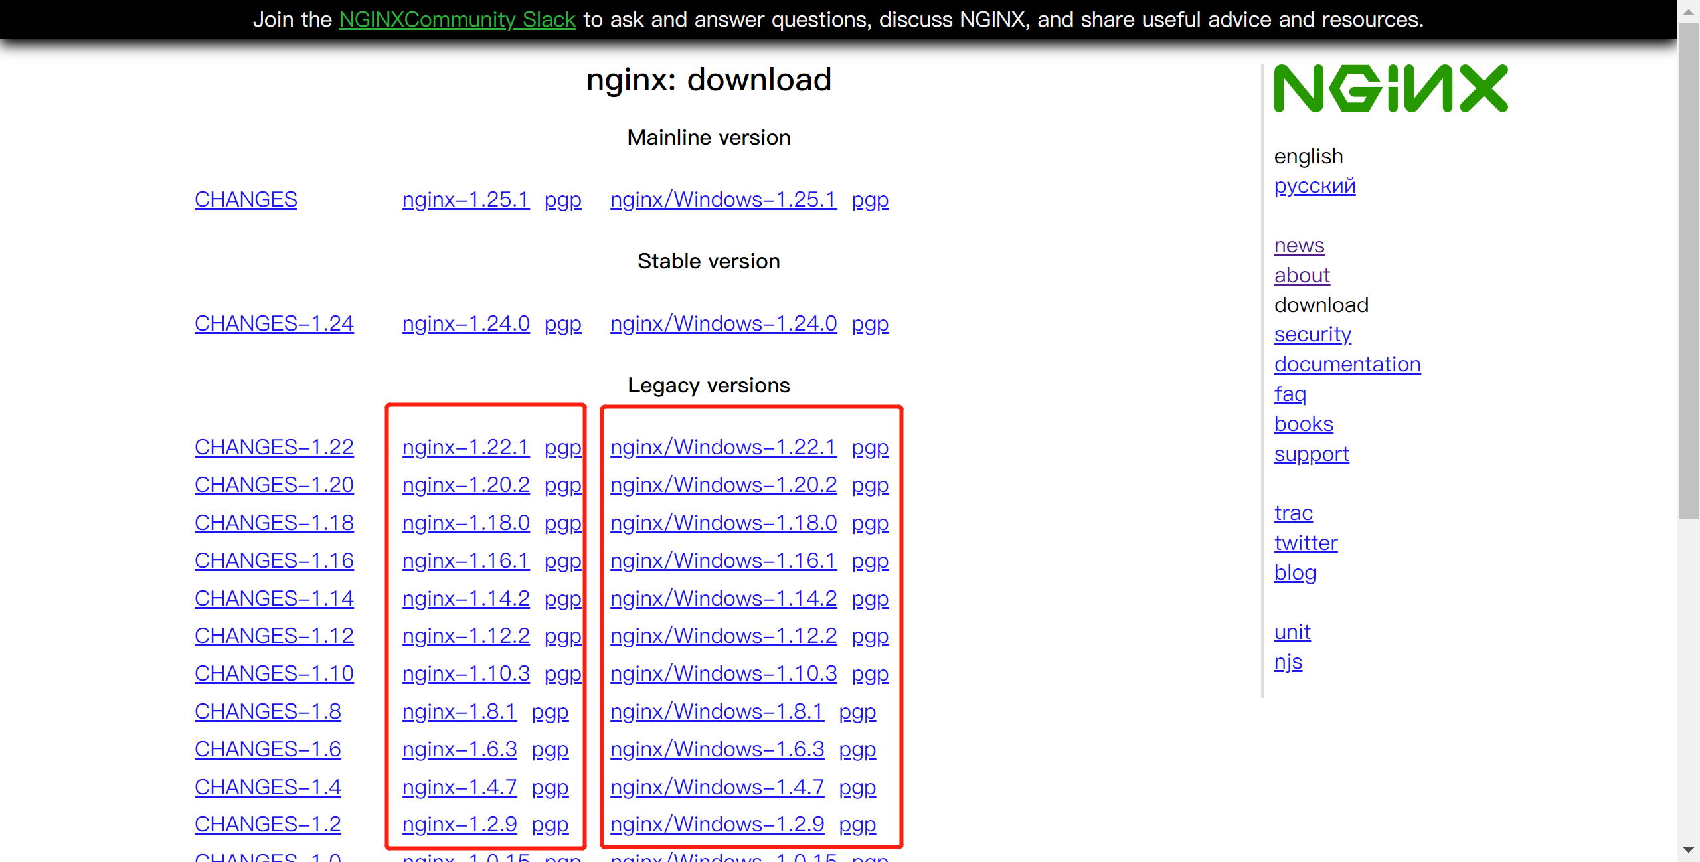Open CHANGES-1.22 changelog
Image resolution: width=1700 pixels, height=862 pixels.
[x=274, y=446]
